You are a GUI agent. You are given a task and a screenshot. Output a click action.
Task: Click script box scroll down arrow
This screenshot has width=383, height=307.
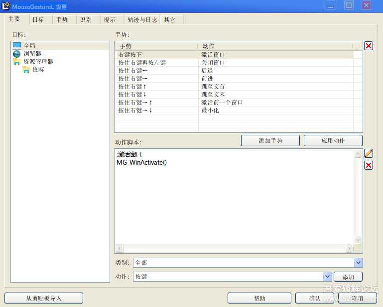click(x=358, y=240)
